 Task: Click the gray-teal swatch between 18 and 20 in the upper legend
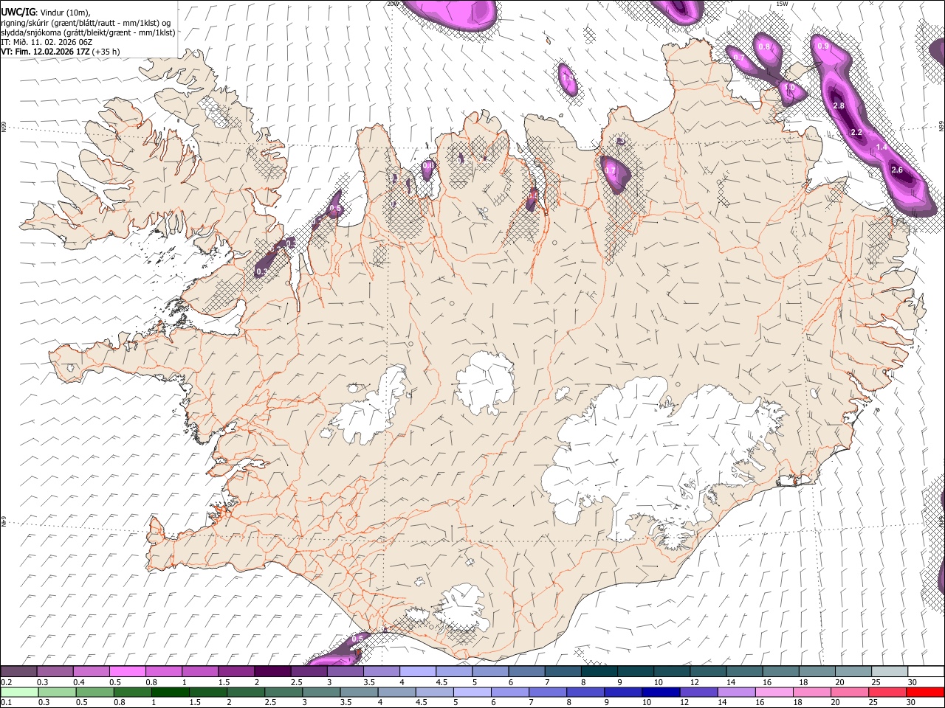(x=818, y=671)
